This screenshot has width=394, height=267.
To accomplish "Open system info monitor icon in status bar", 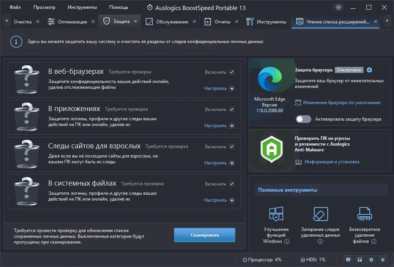I will 348,259.
